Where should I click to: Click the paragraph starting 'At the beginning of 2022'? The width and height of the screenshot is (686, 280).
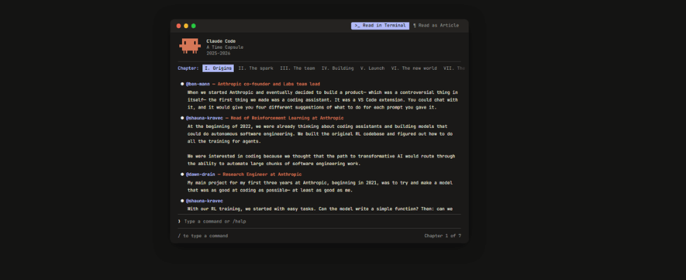pyautogui.click(x=320, y=134)
